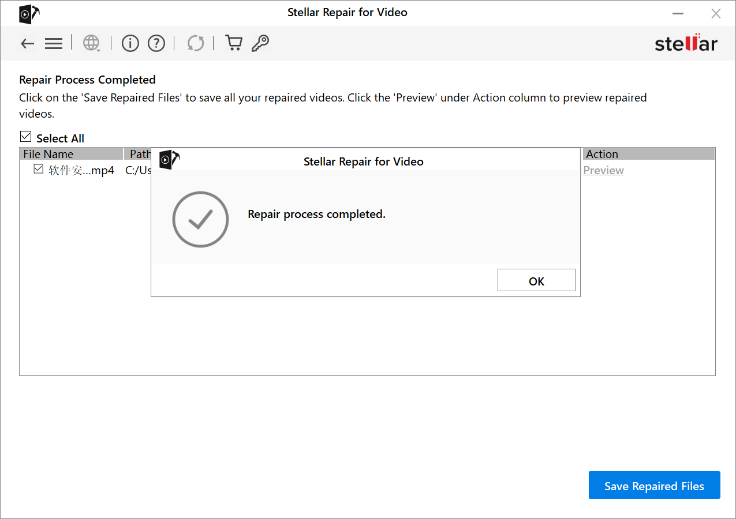The image size is (736, 519).
Task: Open the hamburger menu icon
Action: pos(54,43)
